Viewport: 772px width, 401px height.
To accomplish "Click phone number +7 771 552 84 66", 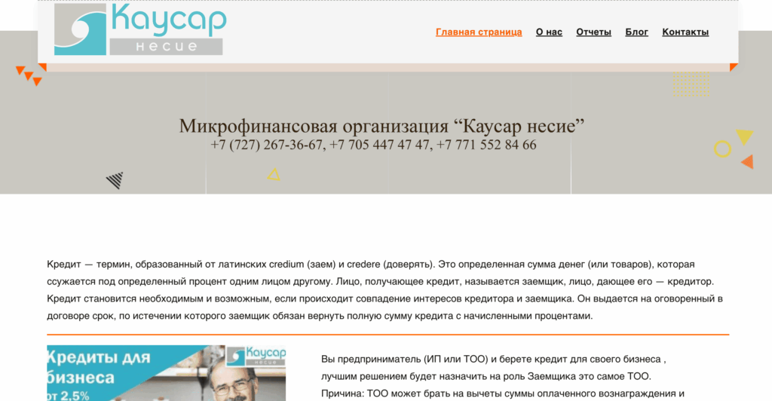I will pyautogui.click(x=486, y=145).
